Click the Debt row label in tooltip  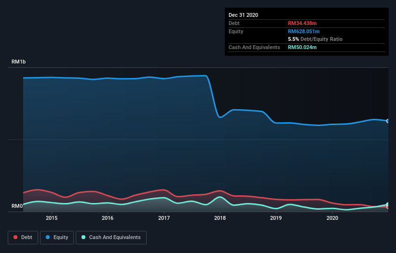(234, 23)
